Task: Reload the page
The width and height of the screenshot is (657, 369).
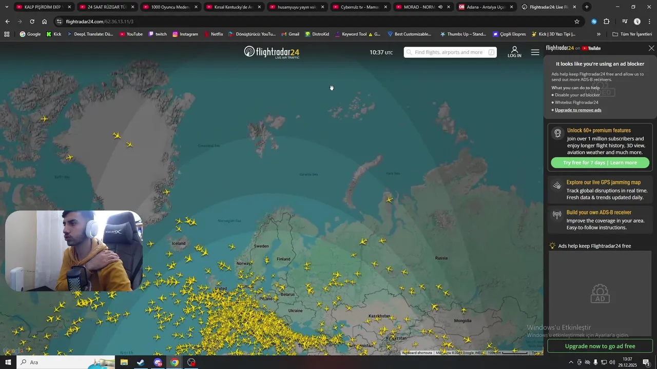Action: click(32, 22)
